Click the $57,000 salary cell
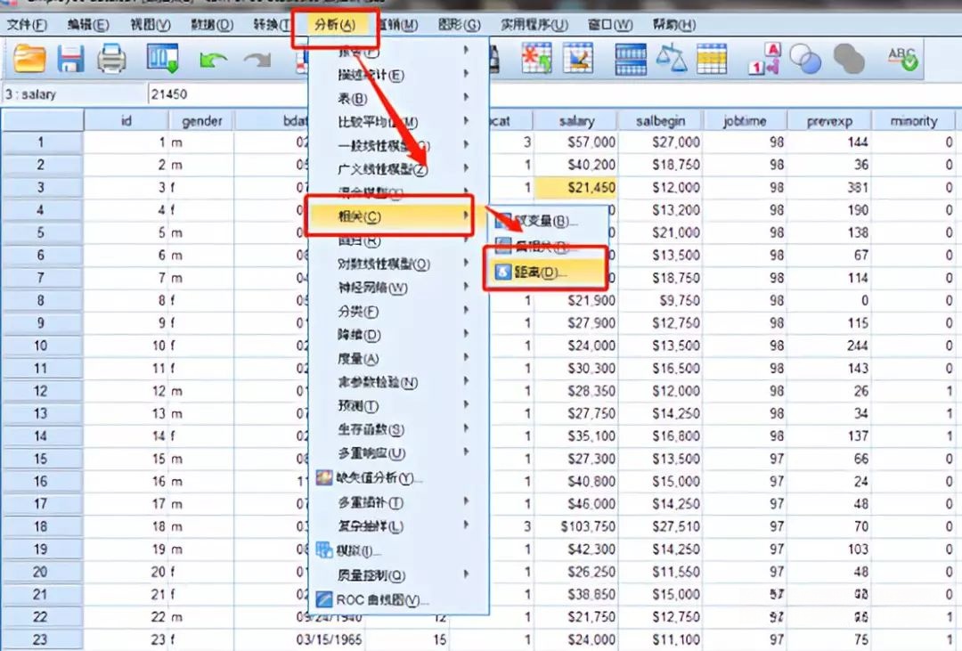 [576, 142]
